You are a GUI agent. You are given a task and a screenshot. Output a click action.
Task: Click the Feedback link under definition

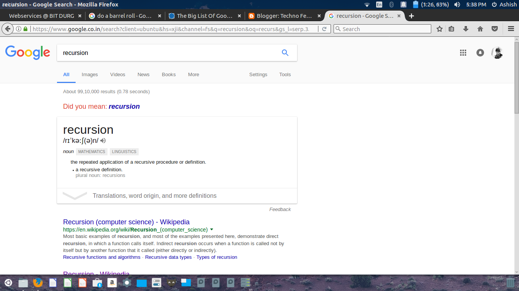(280, 210)
